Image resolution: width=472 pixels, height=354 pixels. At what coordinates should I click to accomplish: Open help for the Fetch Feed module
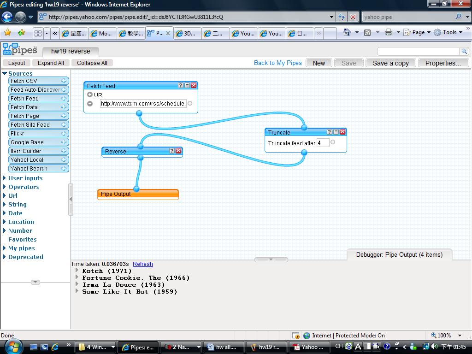[x=181, y=85]
